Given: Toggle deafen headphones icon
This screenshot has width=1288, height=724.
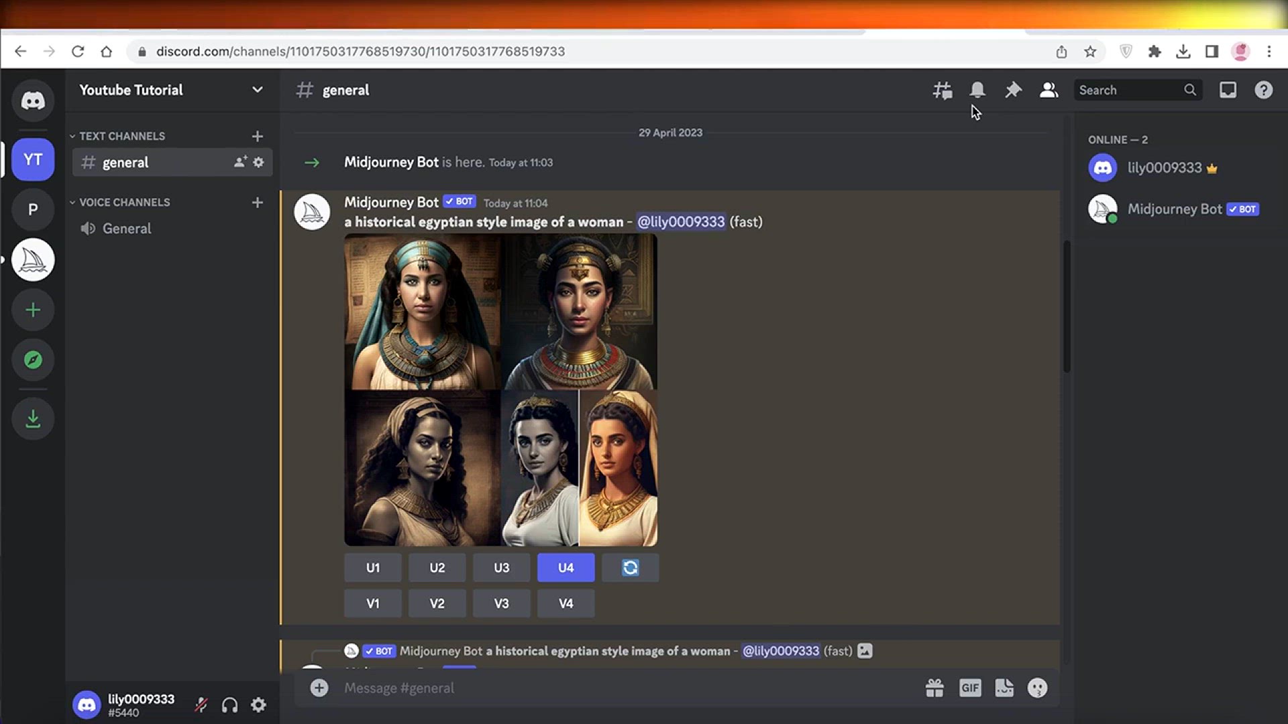Looking at the screenshot, I should click(x=229, y=705).
